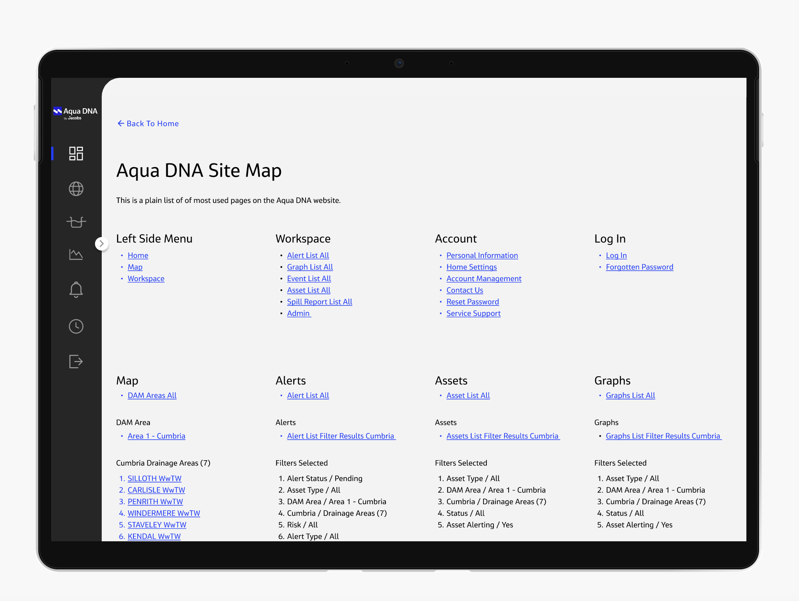Click the Service Support link
Screen dimensions: 799x601
click(473, 313)
